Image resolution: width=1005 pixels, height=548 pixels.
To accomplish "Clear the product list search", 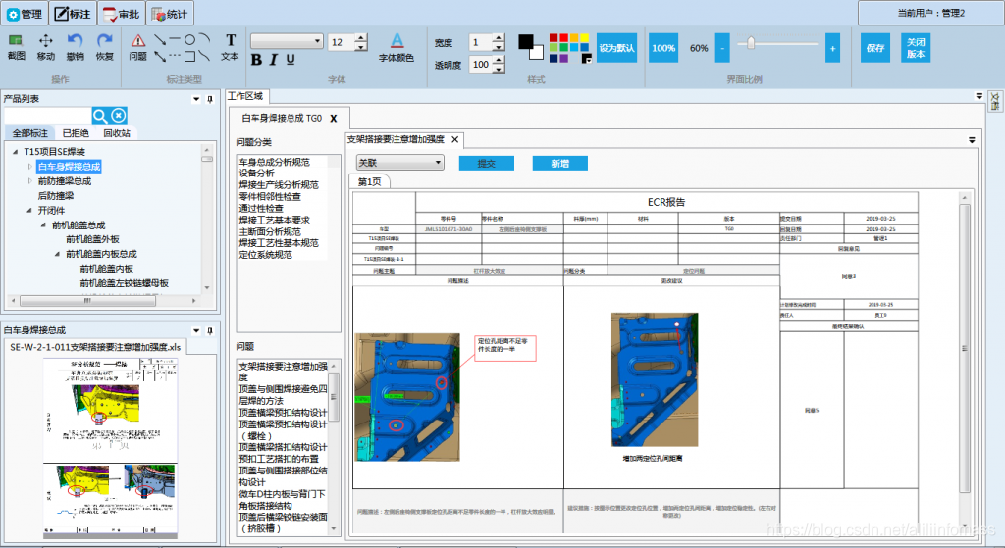I will point(119,116).
